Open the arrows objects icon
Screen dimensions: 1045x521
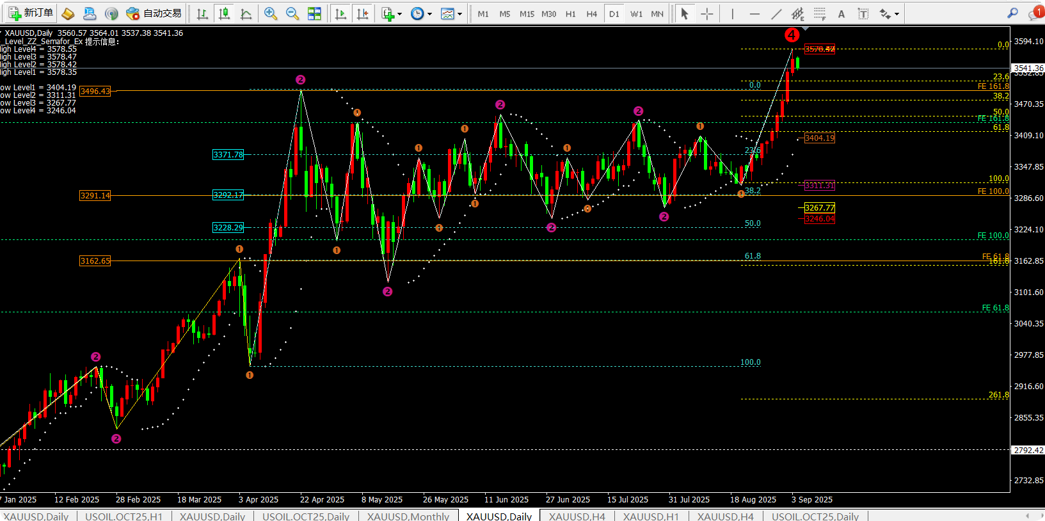[x=885, y=13]
